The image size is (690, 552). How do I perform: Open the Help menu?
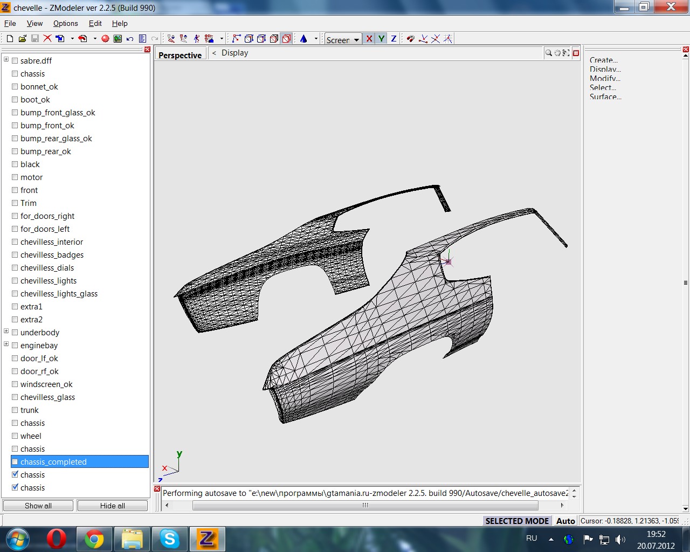(120, 23)
